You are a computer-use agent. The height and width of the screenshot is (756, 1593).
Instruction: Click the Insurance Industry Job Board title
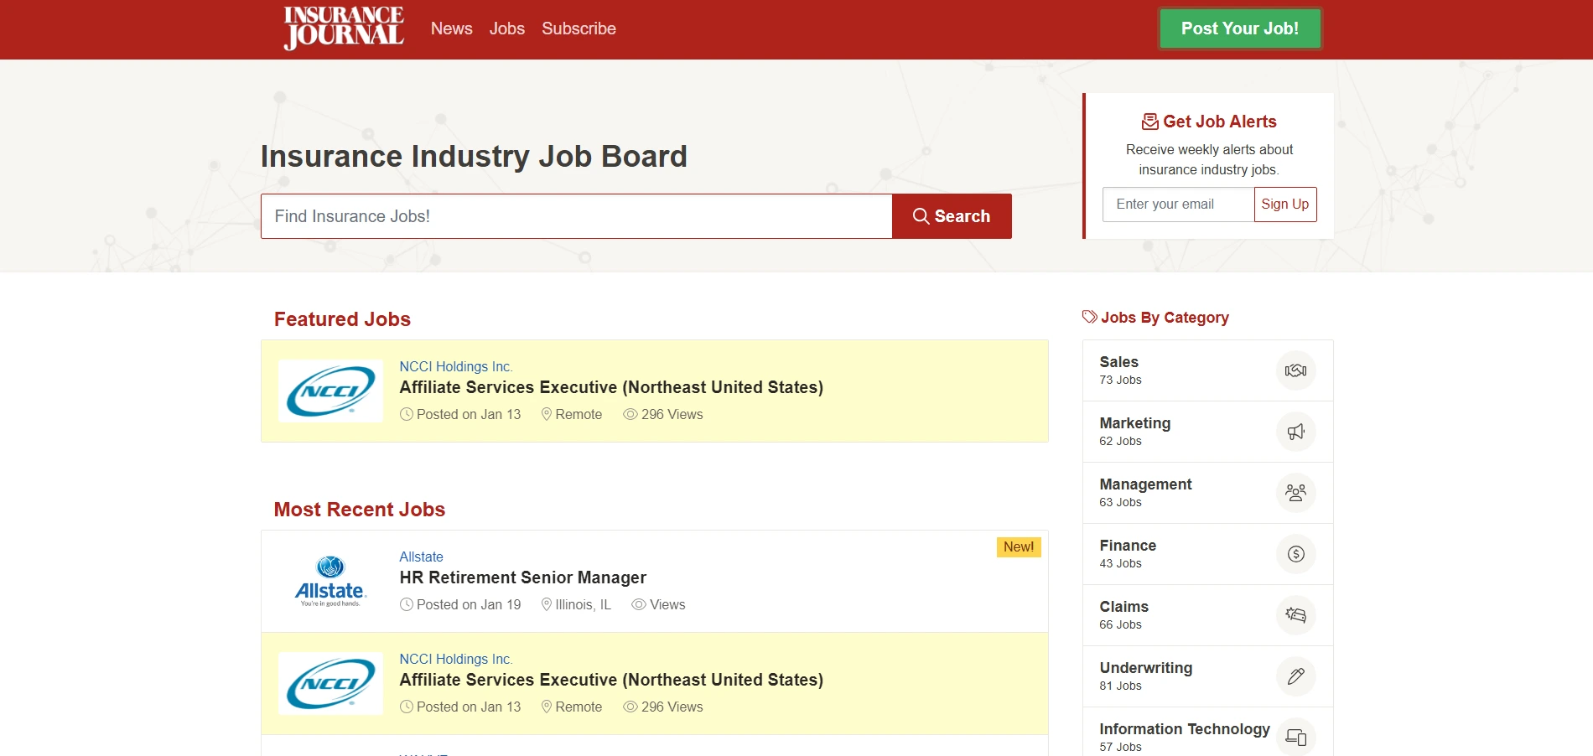click(474, 157)
